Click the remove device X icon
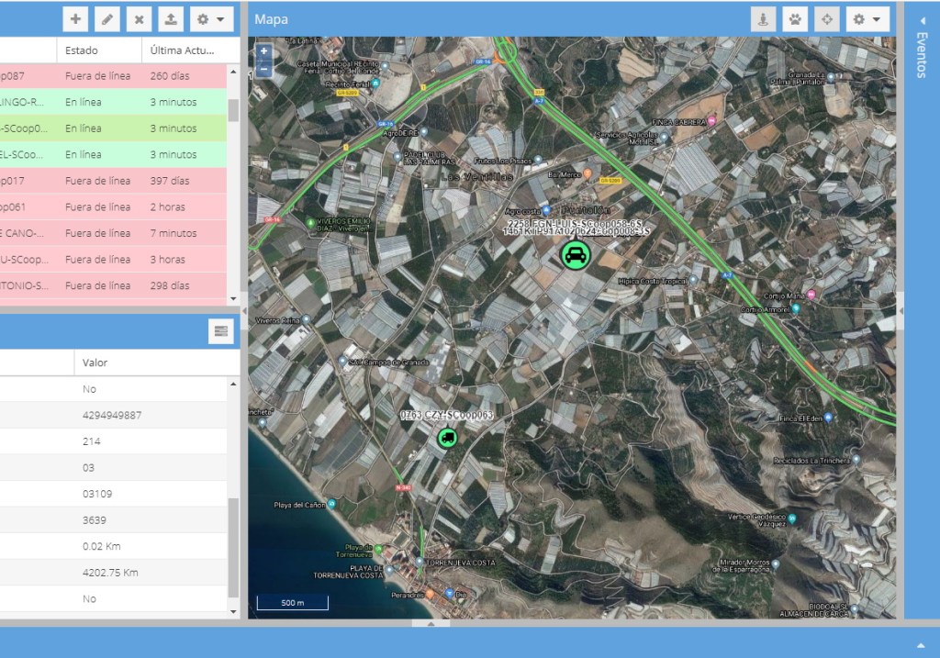Screen dimensions: 940x658 (138, 18)
